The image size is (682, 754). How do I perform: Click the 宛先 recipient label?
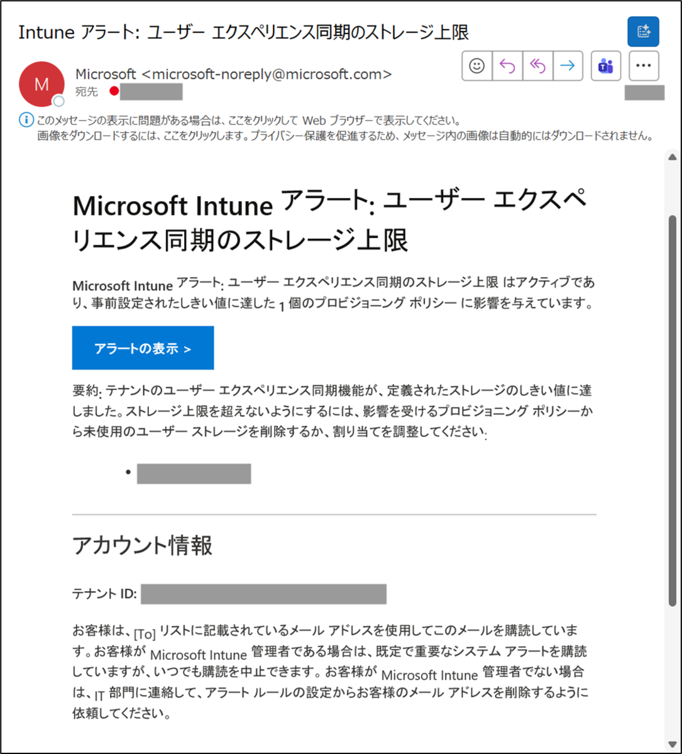pos(86,92)
